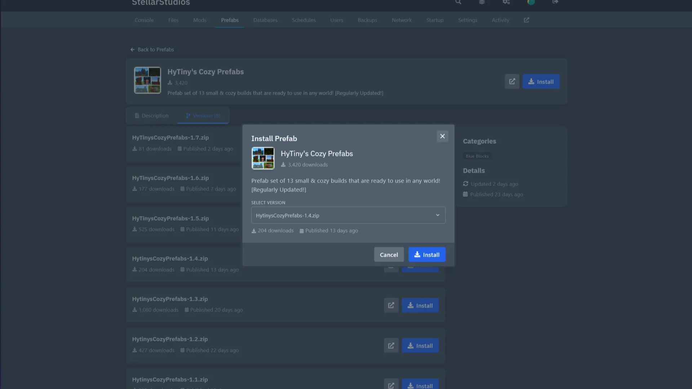Click the sign out icon
Screen dimensions: 692x389
point(555,2)
